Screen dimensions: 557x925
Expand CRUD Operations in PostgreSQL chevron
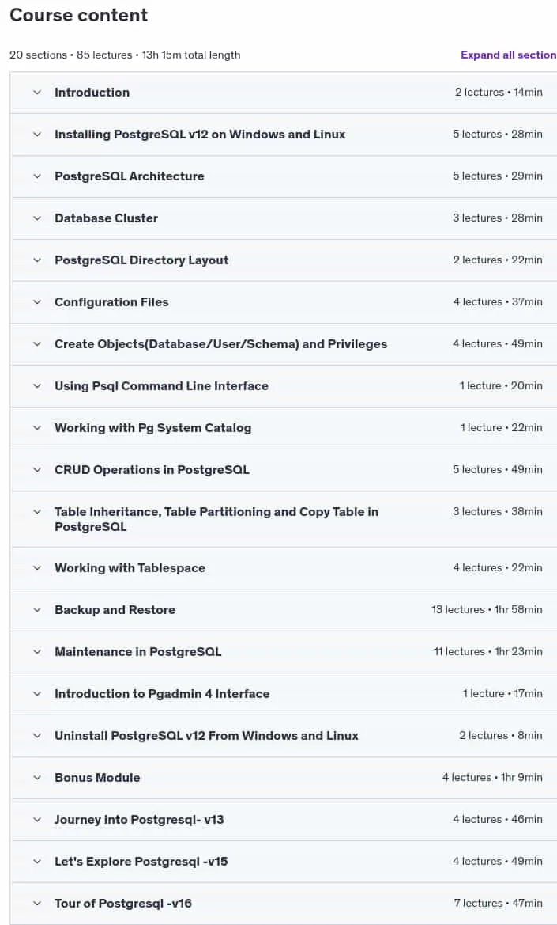click(x=37, y=469)
